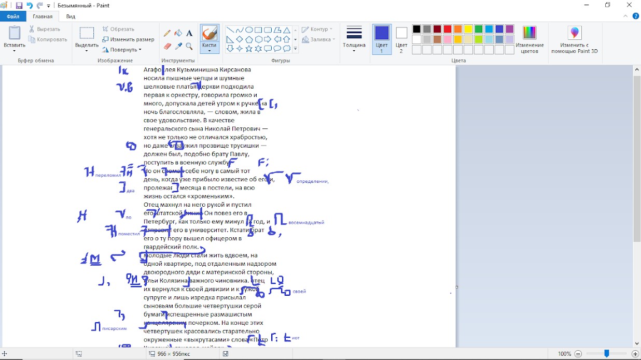Image resolution: width=641 pixels, height=360 pixels.
Task: Choose the Five-point star shape
Action: pos(249,49)
